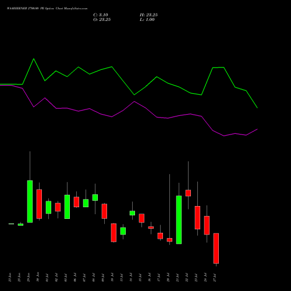Select the '01 Jul' date axis label
Viewport: 291px width, 291px height.
click(47, 277)
